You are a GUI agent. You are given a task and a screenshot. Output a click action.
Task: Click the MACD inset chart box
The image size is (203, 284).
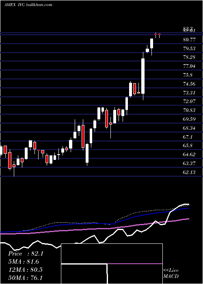[112, 264]
